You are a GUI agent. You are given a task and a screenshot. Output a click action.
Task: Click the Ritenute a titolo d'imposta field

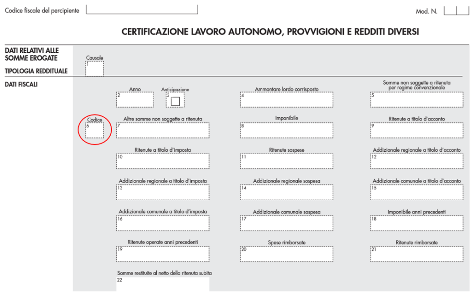pos(163,161)
